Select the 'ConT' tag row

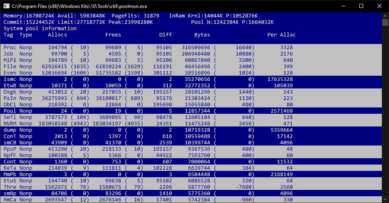click(191, 136)
